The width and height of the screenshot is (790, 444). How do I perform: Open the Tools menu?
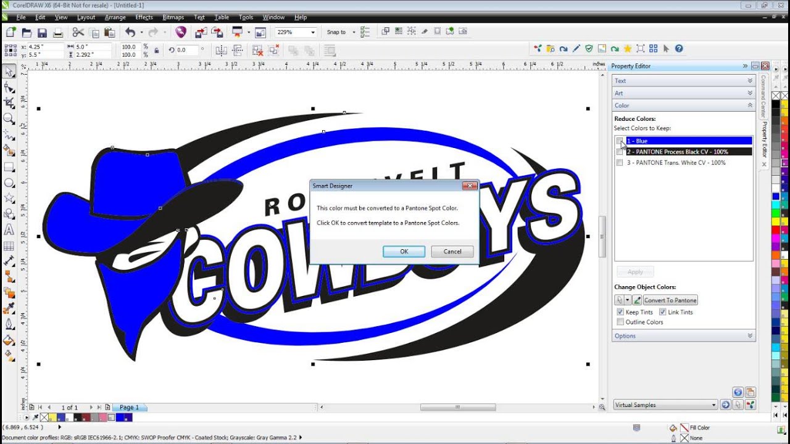[x=246, y=17]
